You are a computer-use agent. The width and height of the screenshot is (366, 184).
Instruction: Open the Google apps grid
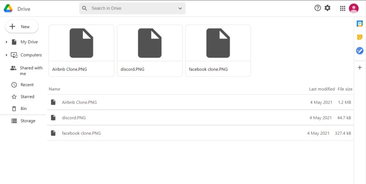342,9
